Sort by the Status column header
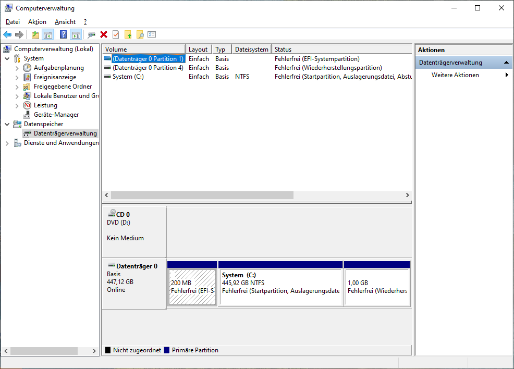 pyautogui.click(x=341, y=49)
